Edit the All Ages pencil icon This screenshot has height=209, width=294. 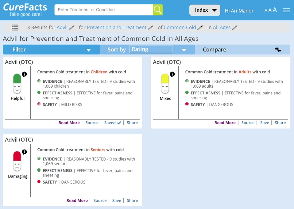(234, 28)
